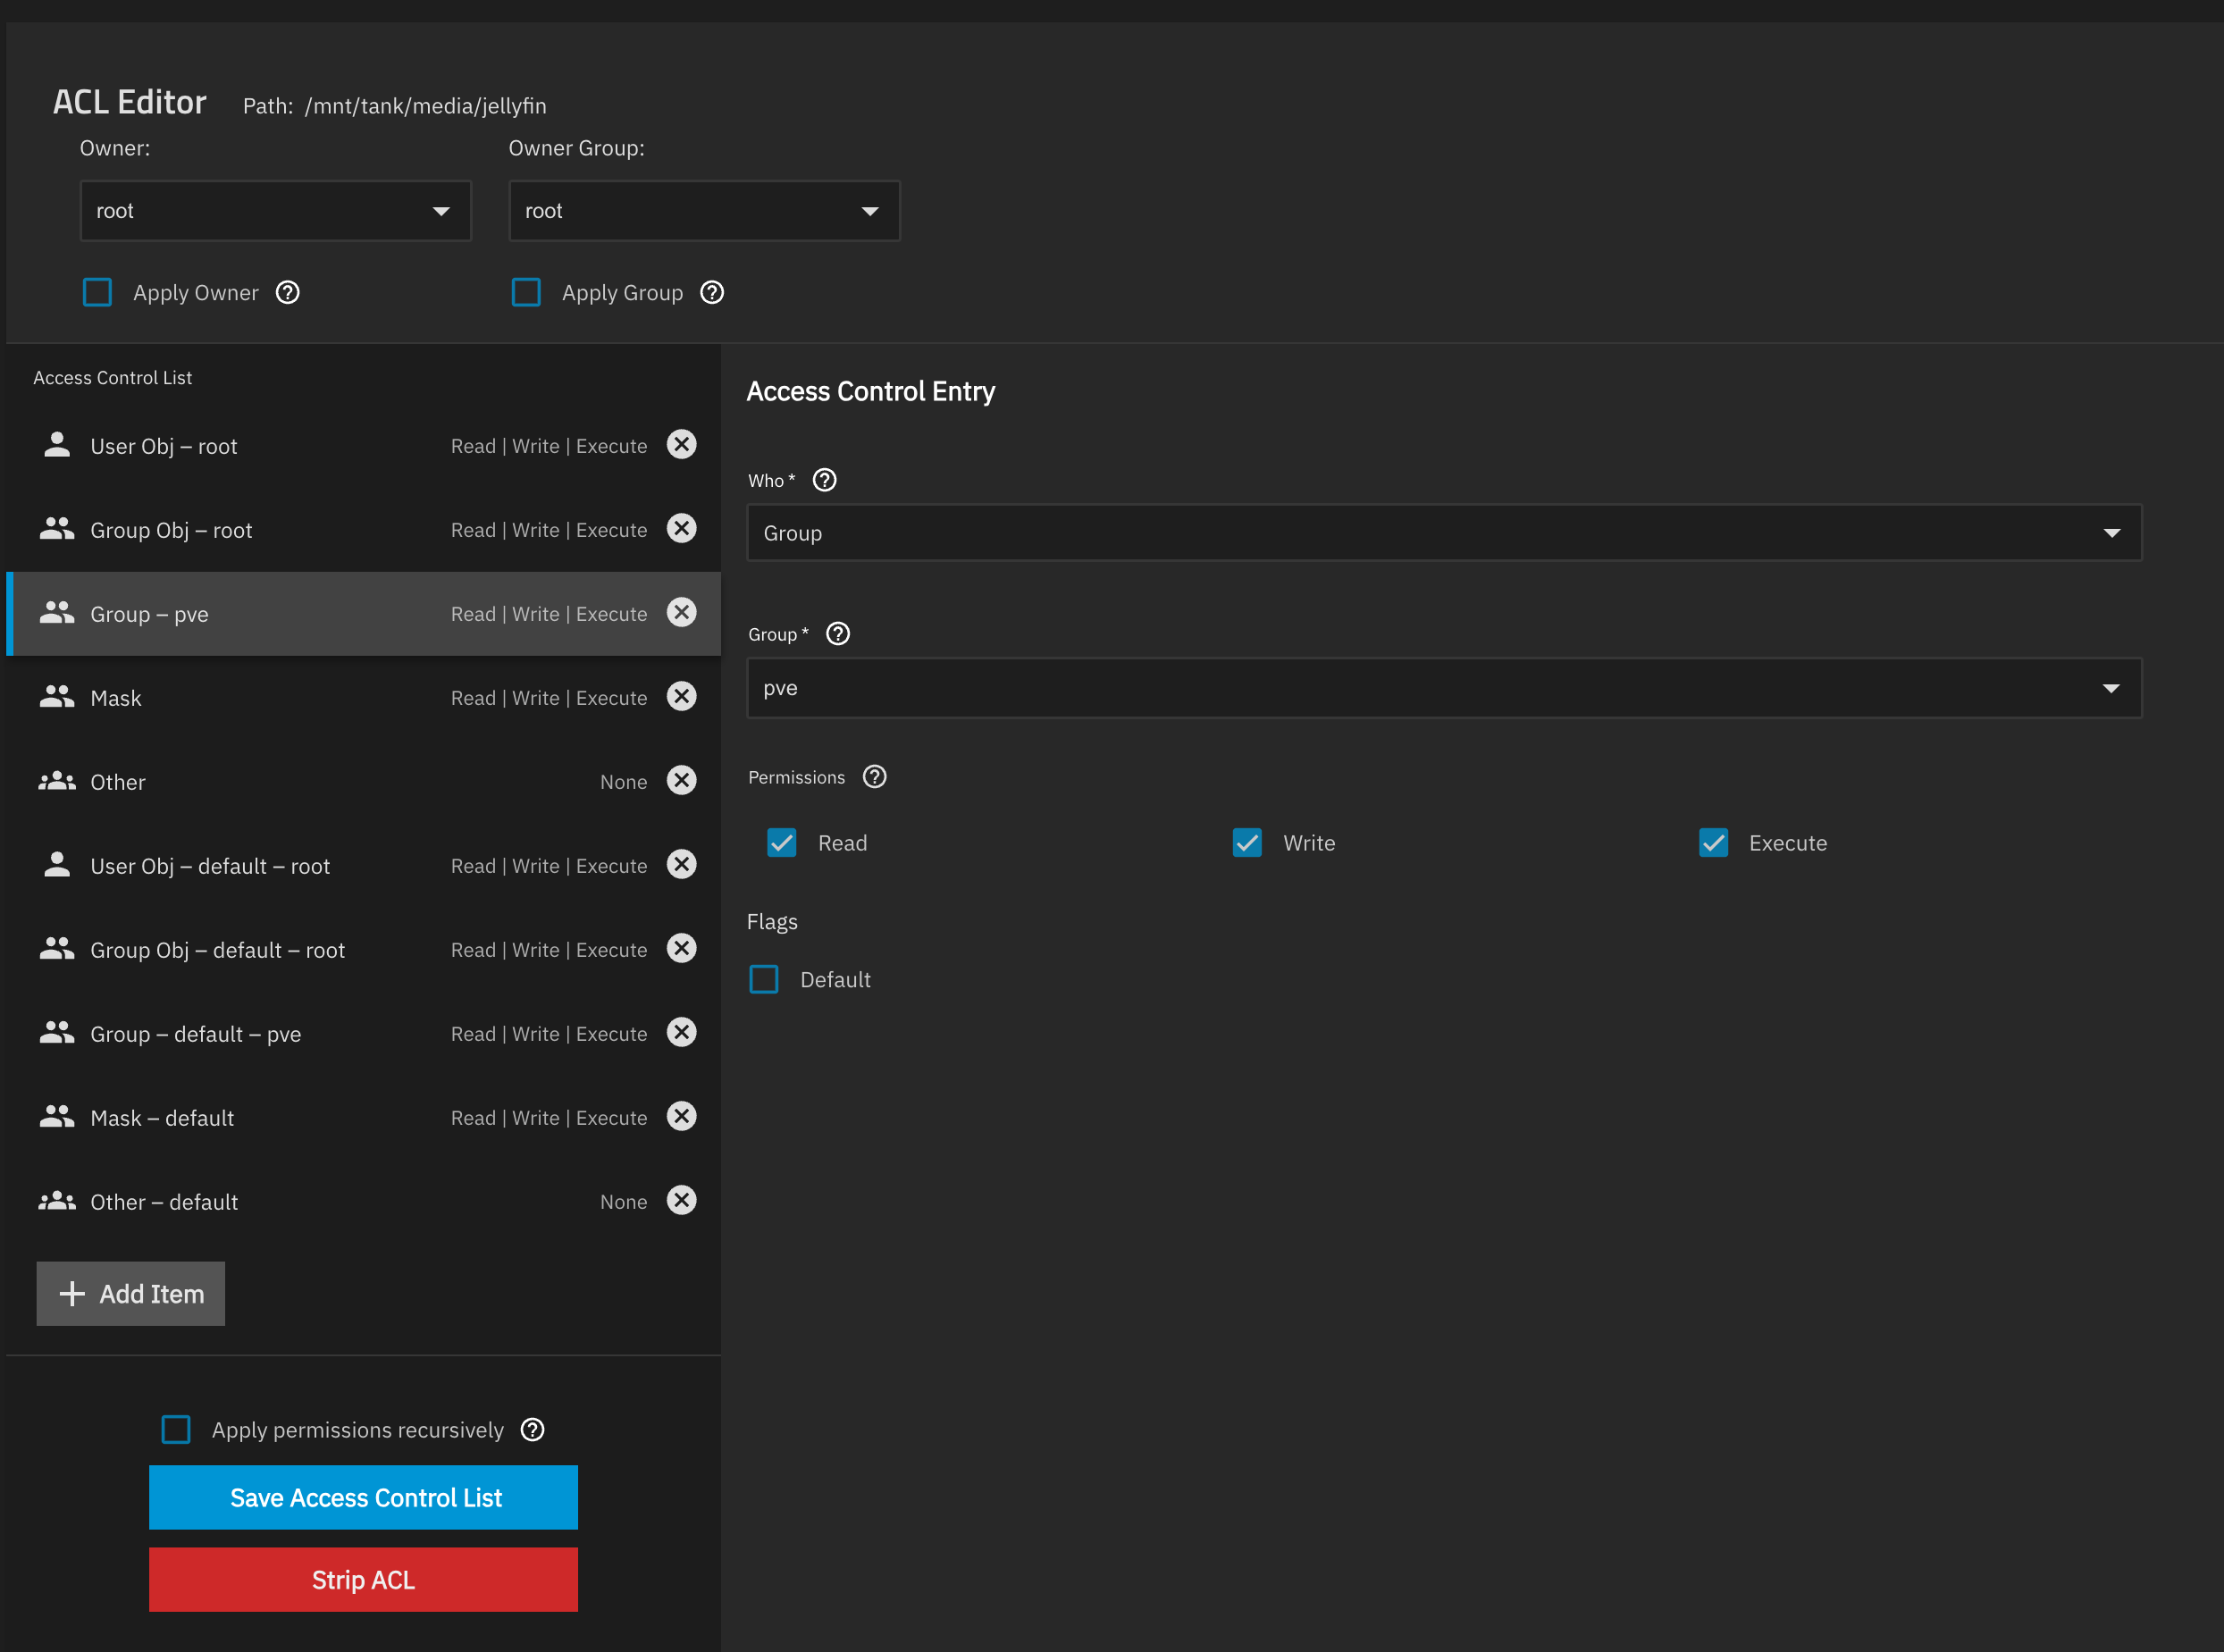This screenshot has height=1652, width=2224.
Task: Select the Group – default – pve entry
Action: [x=364, y=1033]
